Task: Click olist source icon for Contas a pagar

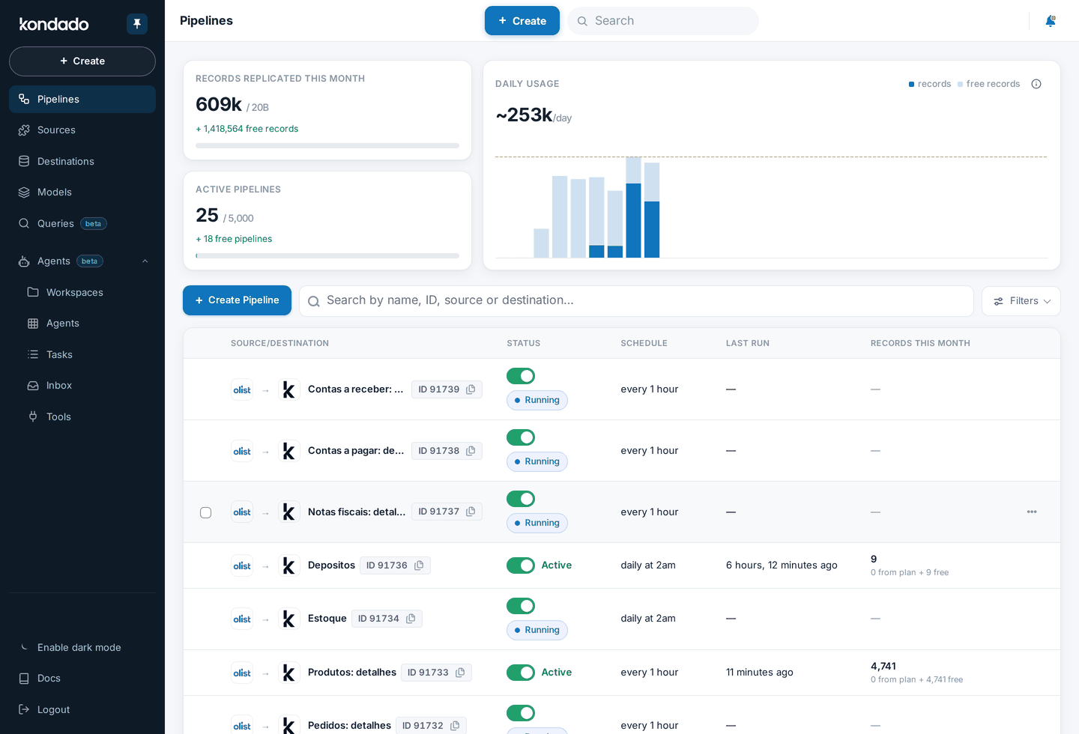Action: [242, 452]
